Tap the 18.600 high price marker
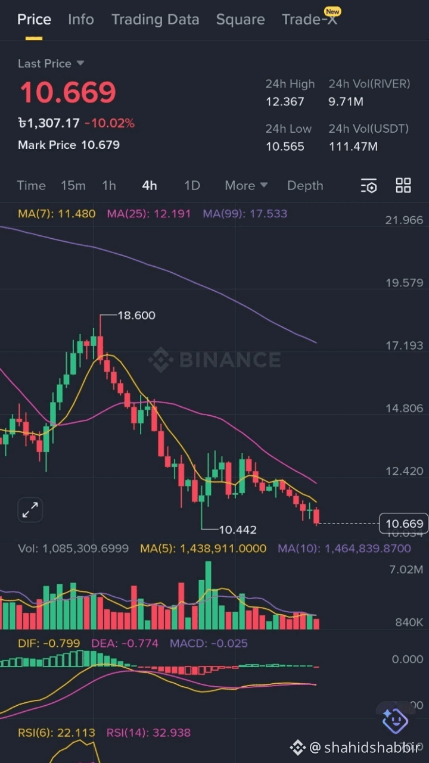 pyautogui.click(x=136, y=316)
